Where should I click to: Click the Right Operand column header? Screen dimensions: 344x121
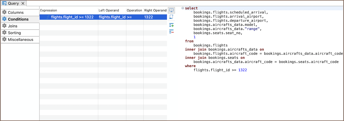(x=155, y=10)
